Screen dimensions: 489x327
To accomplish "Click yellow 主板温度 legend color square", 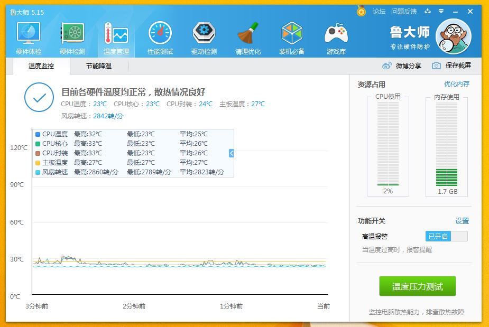I will [38, 163].
